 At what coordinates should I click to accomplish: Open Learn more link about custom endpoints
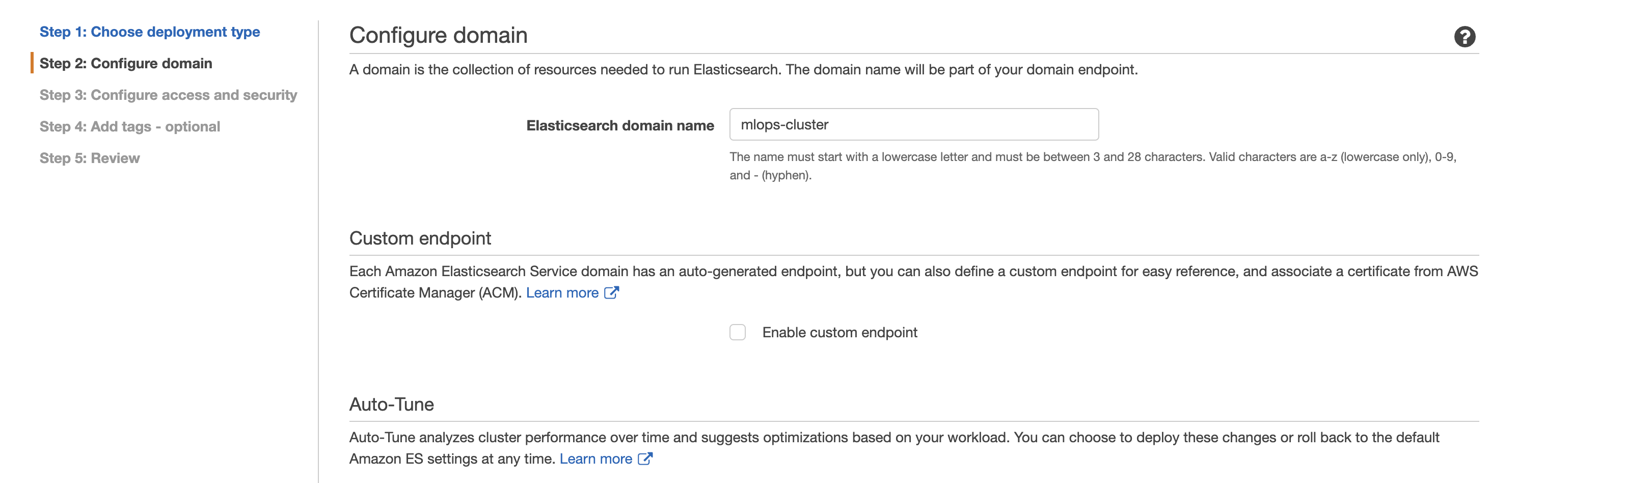[561, 292]
